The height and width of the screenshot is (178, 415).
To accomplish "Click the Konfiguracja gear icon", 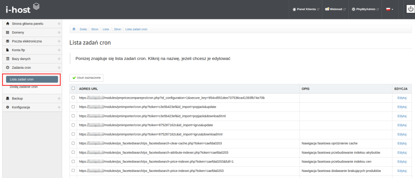I will (x=8, y=107).
